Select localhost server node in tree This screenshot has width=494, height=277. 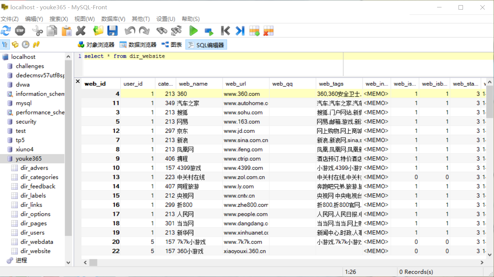click(x=23, y=57)
